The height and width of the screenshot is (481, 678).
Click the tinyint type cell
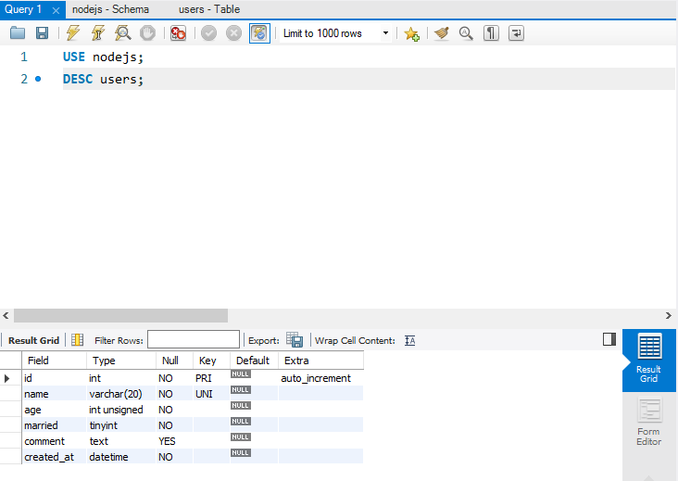121,425
